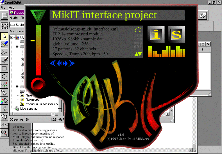Toggle the loop icon in info panel
Viewport: 222px width, 154px height.
point(138,29)
